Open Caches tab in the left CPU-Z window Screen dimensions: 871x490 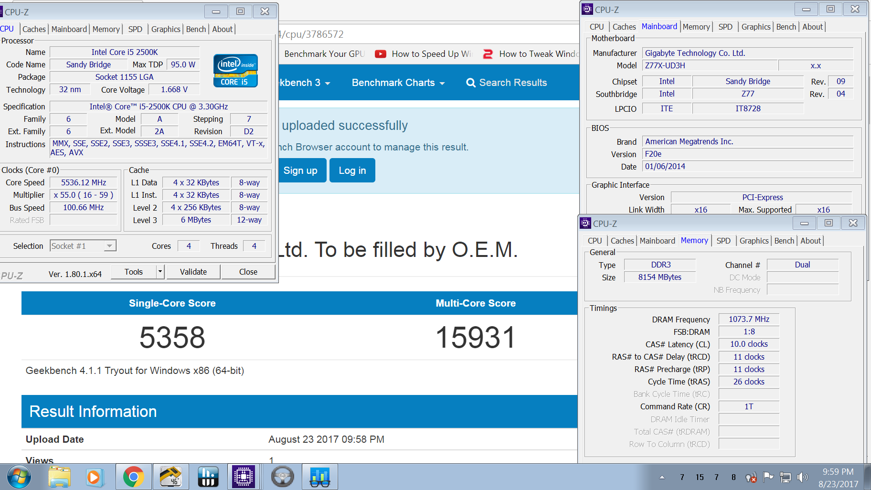click(x=34, y=29)
